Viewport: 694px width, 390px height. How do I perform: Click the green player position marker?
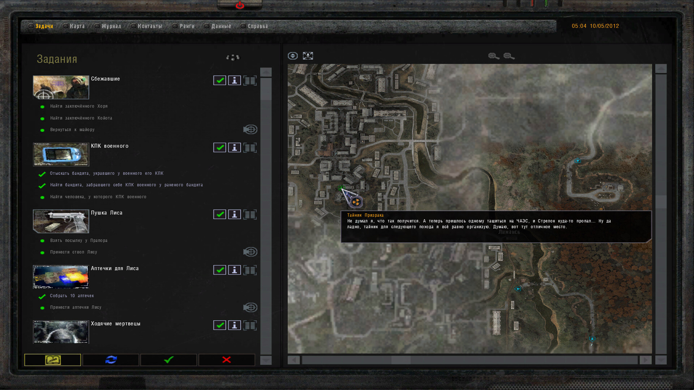point(340,188)
